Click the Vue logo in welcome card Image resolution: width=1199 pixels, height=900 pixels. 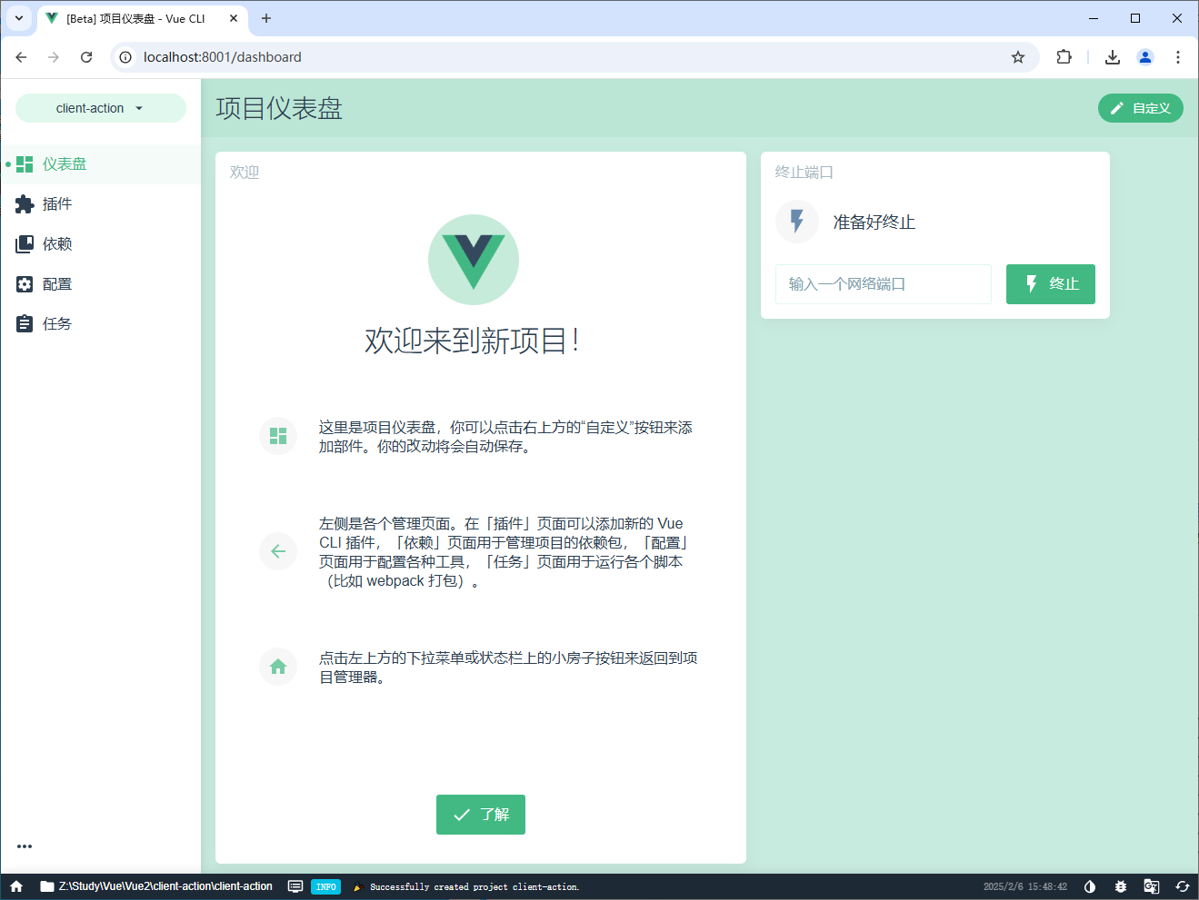474,260
